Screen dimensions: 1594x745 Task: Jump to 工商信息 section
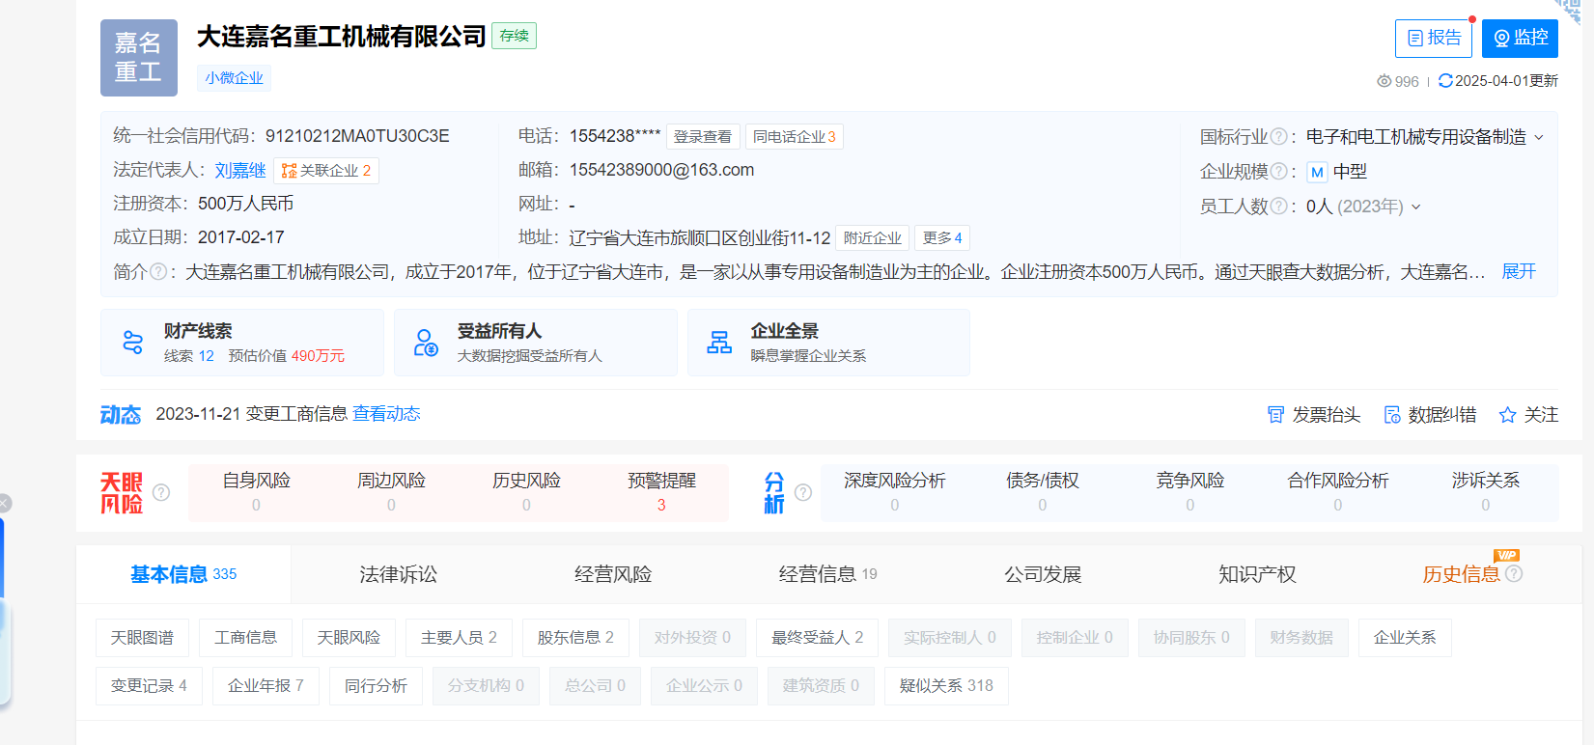[x=245, y=637]
